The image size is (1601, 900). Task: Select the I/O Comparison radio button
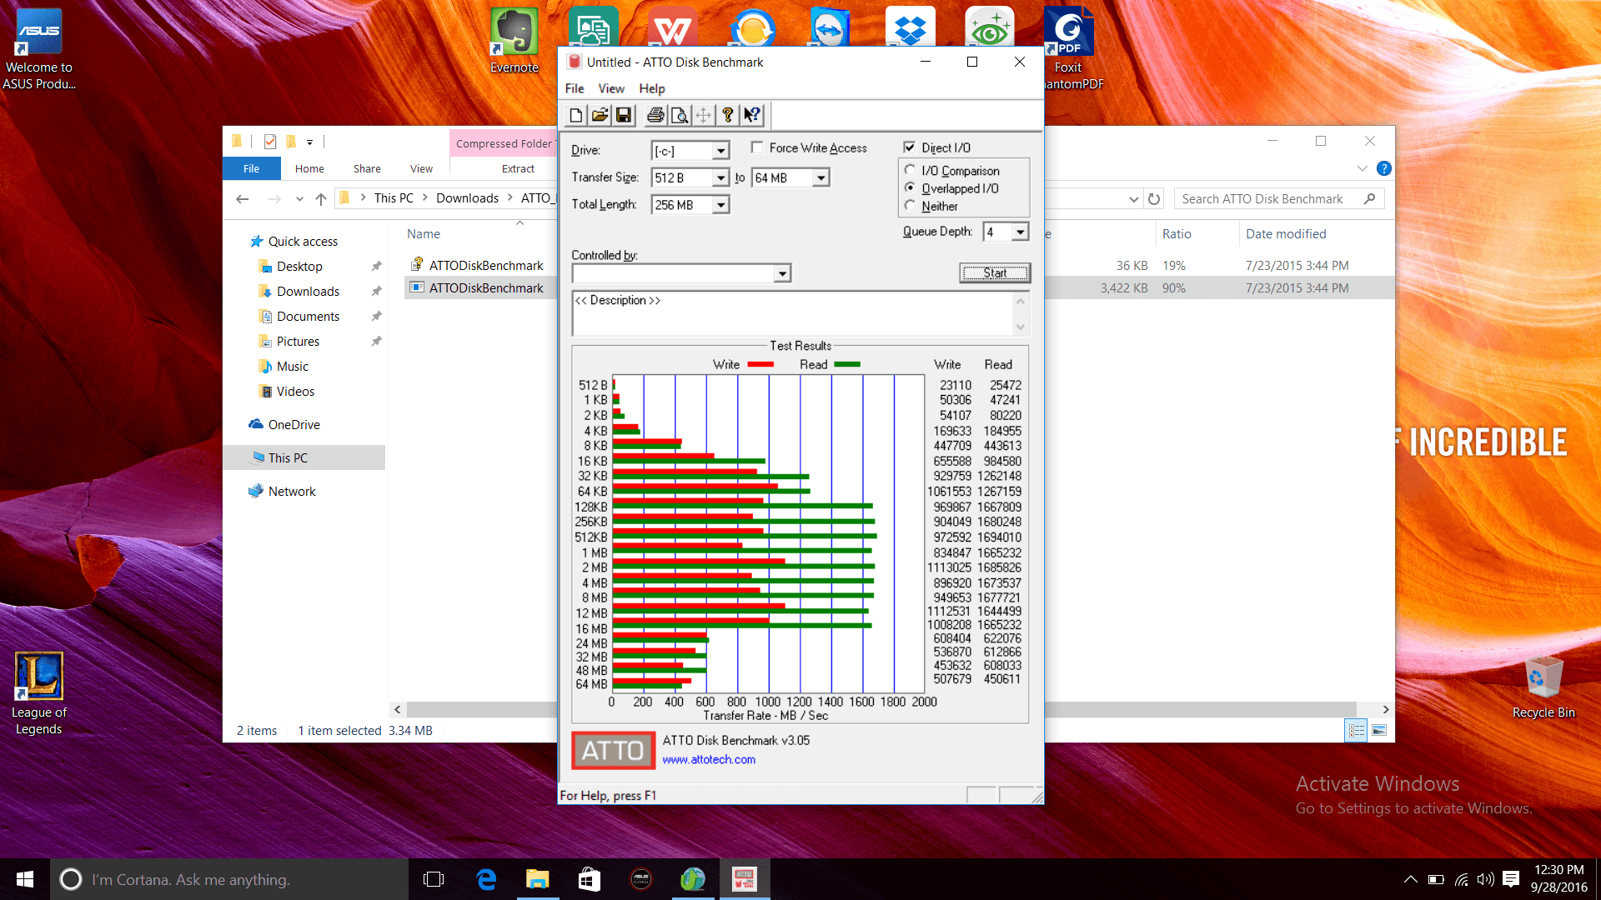coord(910,170)
